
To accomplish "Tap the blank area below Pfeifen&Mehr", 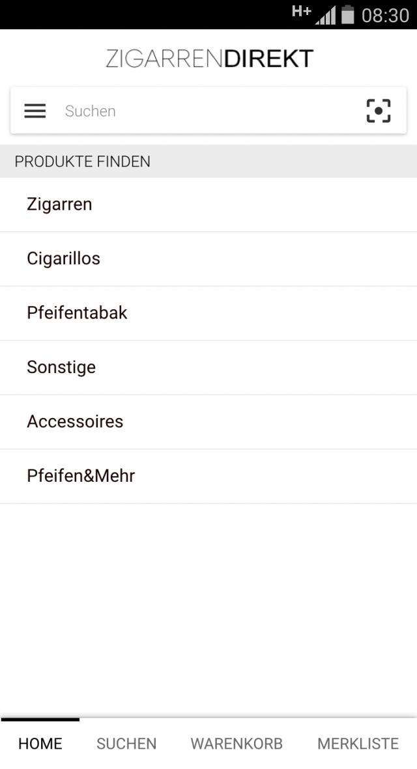I will pyautogui.click(x=208, y=606).
